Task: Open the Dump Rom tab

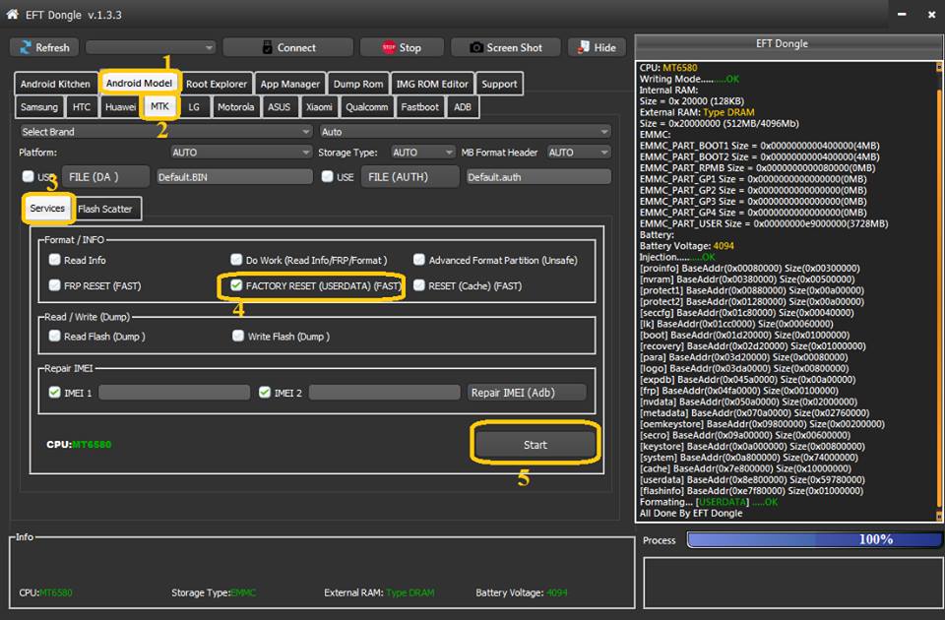Action: [x=358, y=84]
